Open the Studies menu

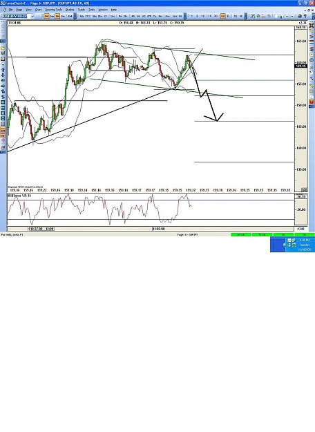coord(70,10)
